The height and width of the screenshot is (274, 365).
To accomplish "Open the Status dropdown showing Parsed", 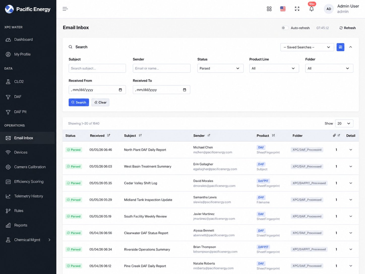I will [x=220, y=68].
